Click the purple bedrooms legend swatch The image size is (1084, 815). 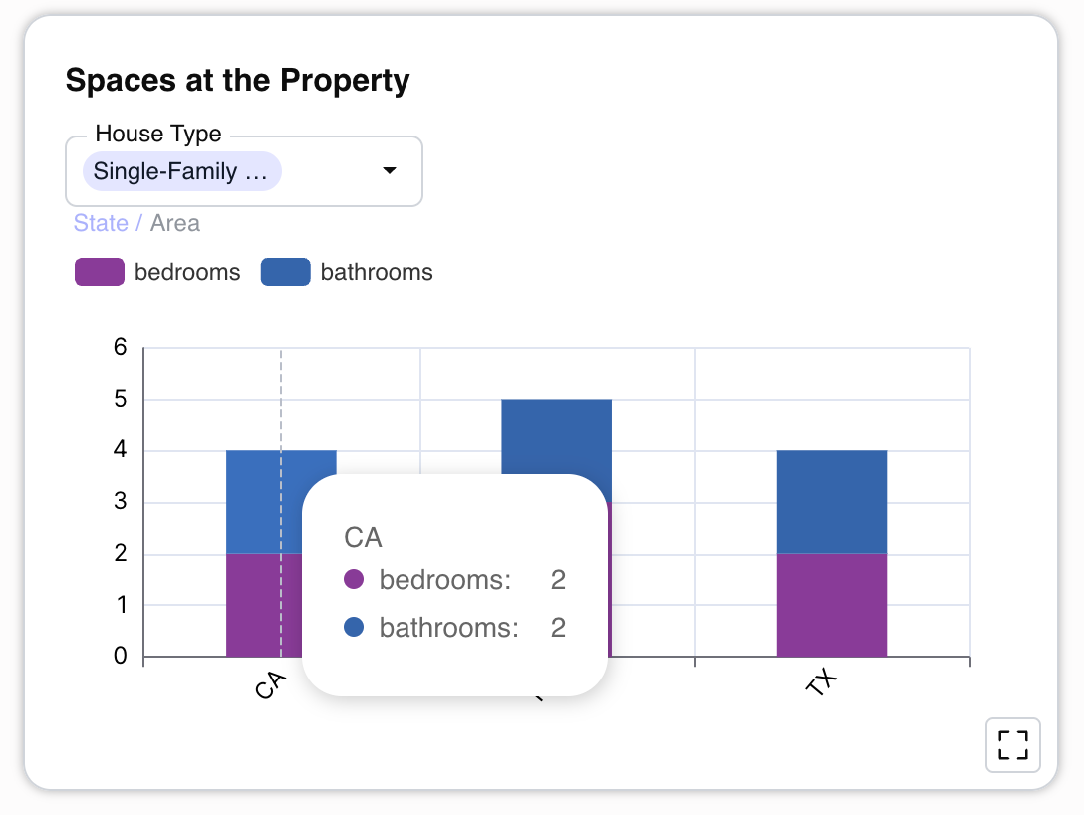[99, 271]
